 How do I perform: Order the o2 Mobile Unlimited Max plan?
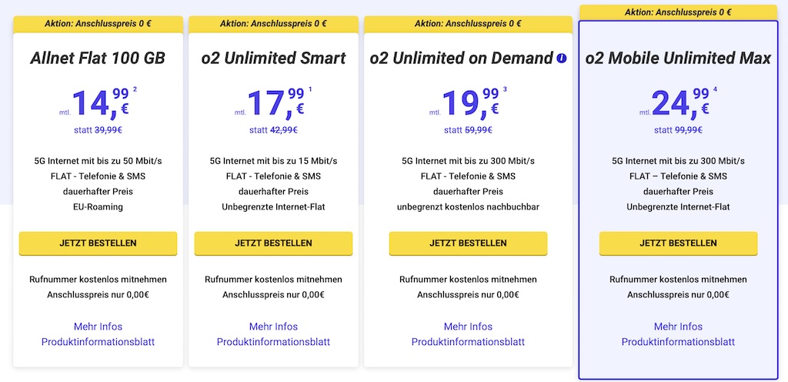(x=679, y=243)
